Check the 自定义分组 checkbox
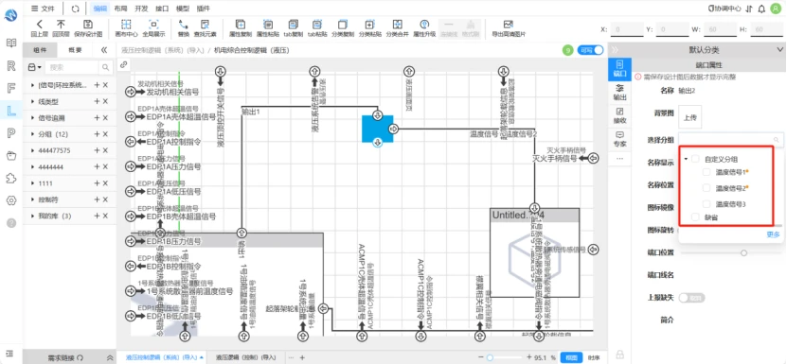The width and height of the screenshot is (787, 364). [x=695, y=159]
